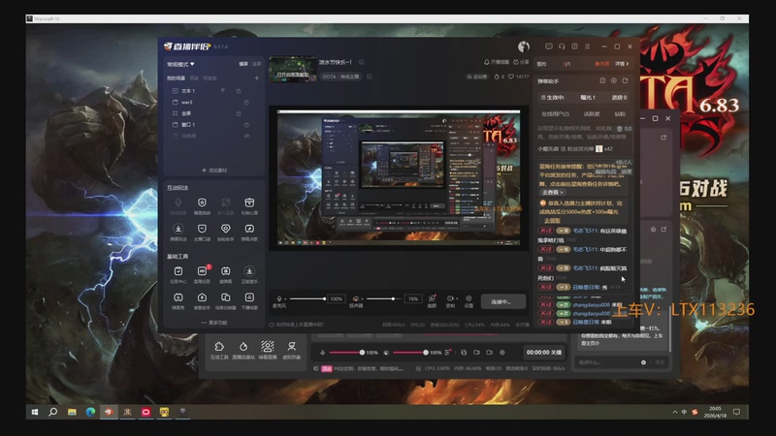The width and height of the screenshot is (776, 436).
Task: Mute the 麦克风 microphone icon
Action: pyautogui.click(x=278, y=298)
